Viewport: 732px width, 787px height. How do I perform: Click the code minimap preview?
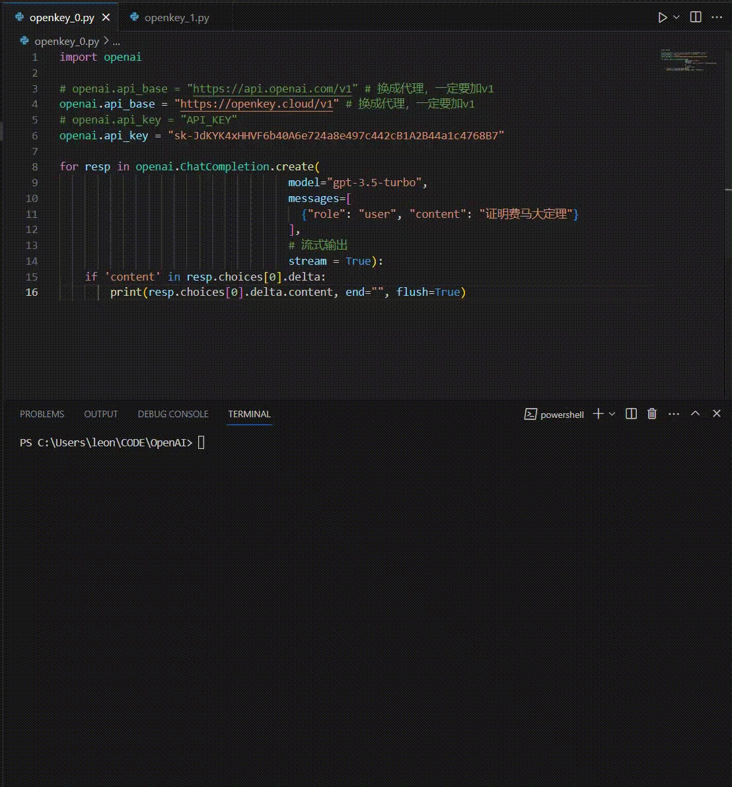click(684, 59)
